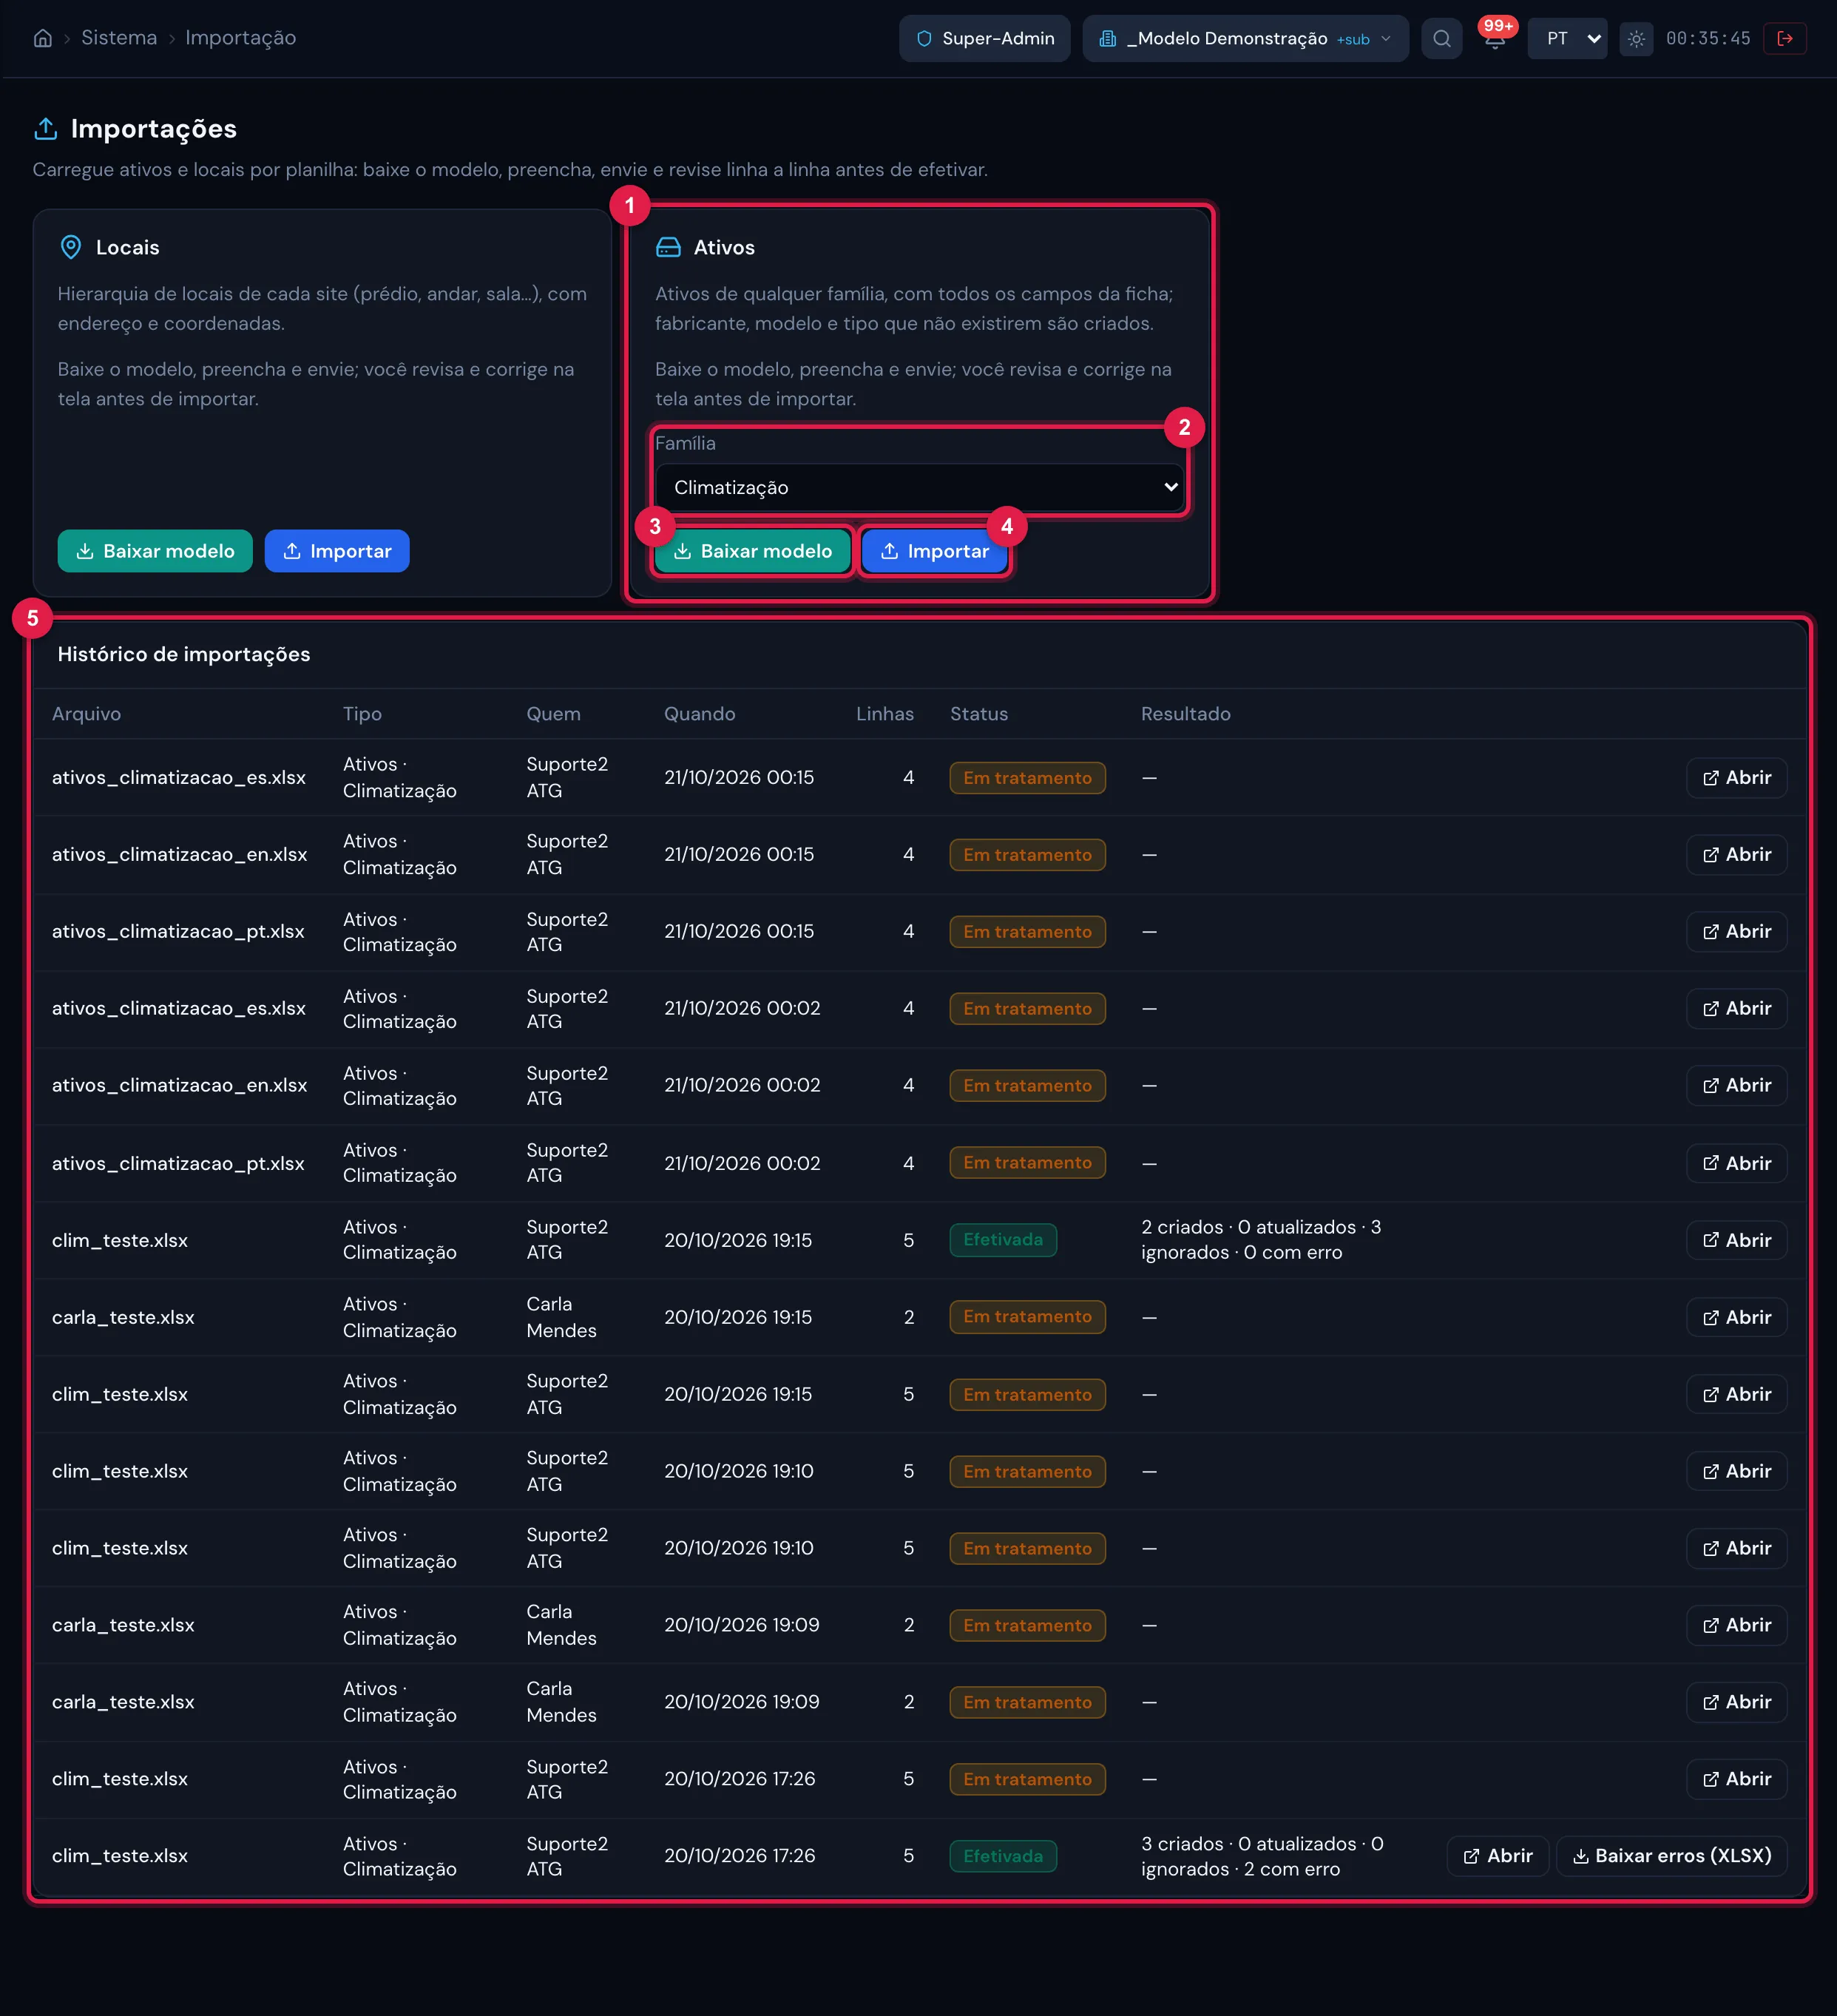
Task: Click Importação in the breadcrumb
Action: click(x=241, y=38)
